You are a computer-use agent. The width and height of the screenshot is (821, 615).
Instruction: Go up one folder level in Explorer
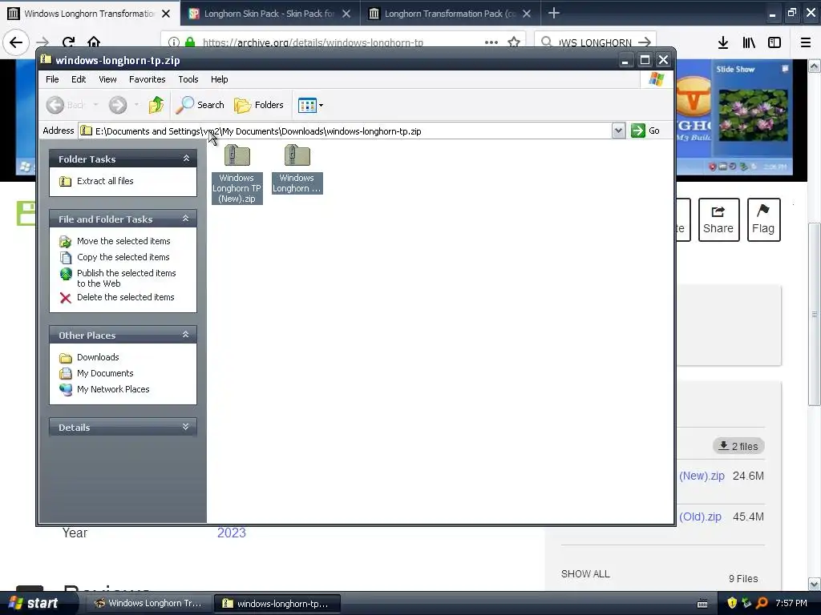tap(156, 105)
